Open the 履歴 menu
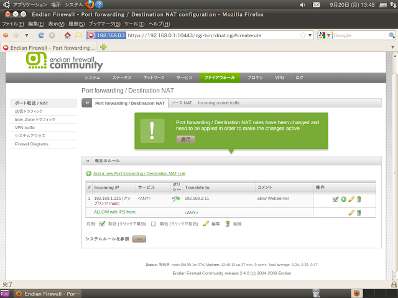Image resolution: width=398 pixels, height=298 pixels. pyautogui.click(x=76, y=24)
